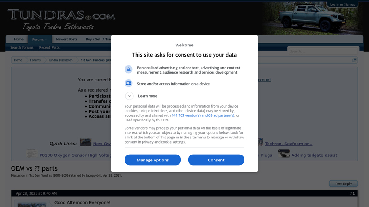Click the tailgate assist thumbnail icon
The width and height of the screenshot is (369, 207).
pos(284,154)
